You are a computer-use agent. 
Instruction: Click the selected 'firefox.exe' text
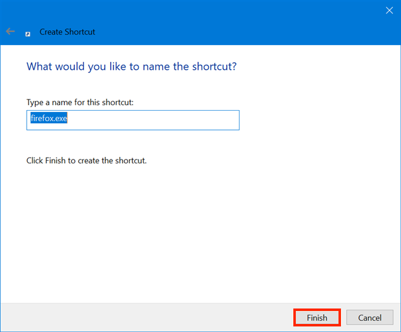(49, 118)
